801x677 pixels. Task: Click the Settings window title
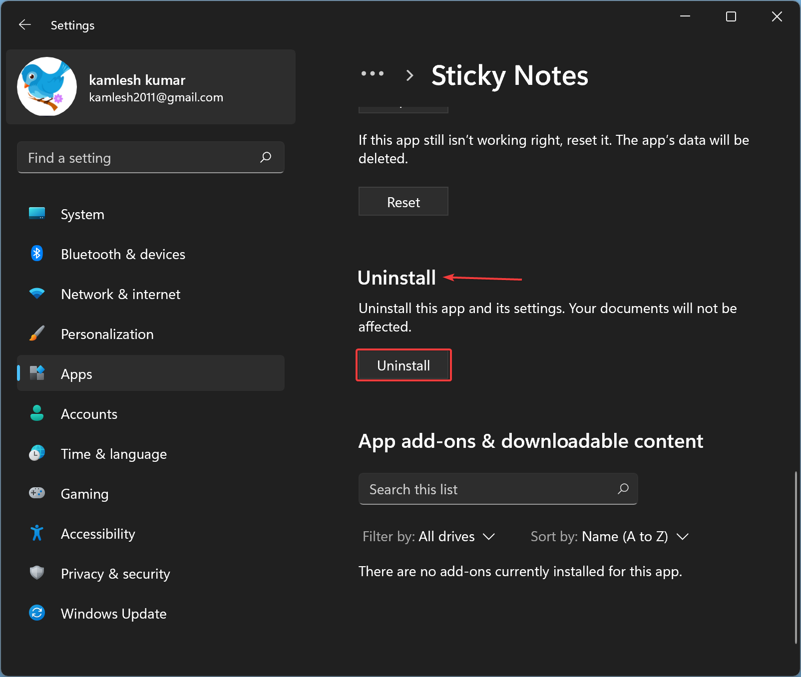(x=72, y=25)
